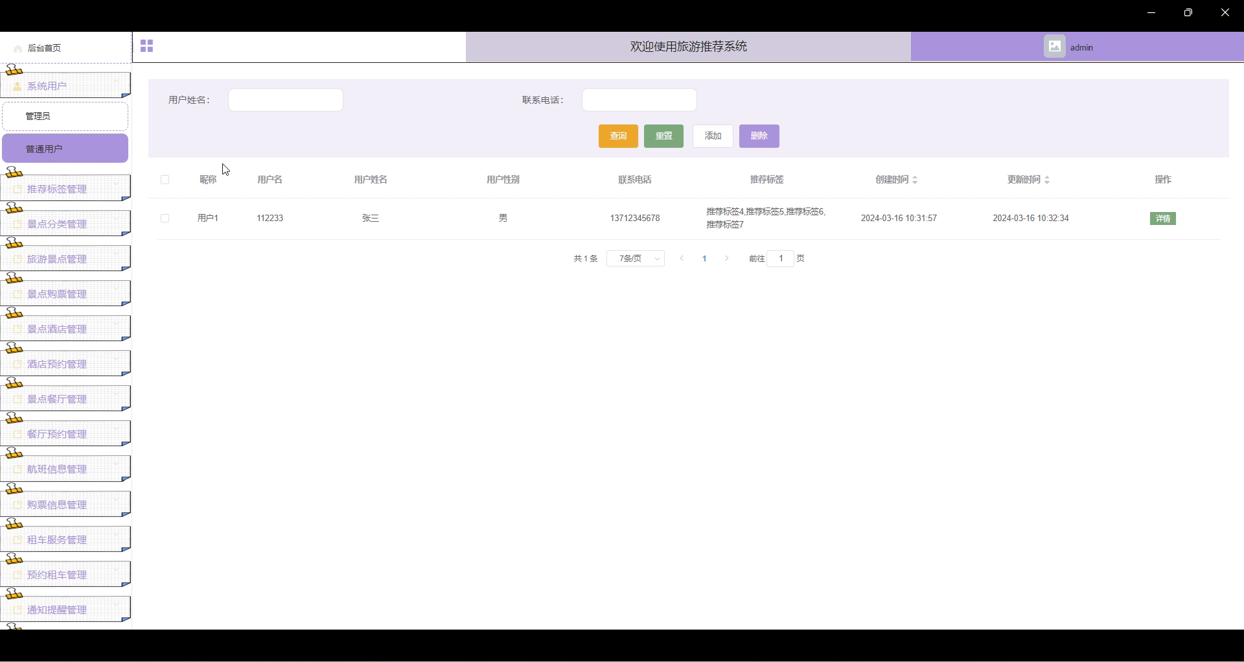Click the 昵称 column header
Image resolution: width=1244 pixels, height=662 pixels.
pyautogui.click(x=208, y=180)
